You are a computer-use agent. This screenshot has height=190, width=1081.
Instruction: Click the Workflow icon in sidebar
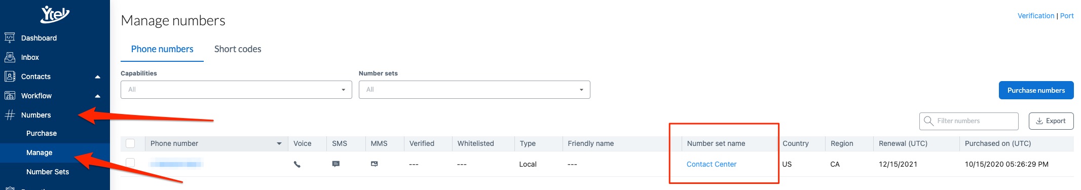pyautogui.click(x=10, y=95)
